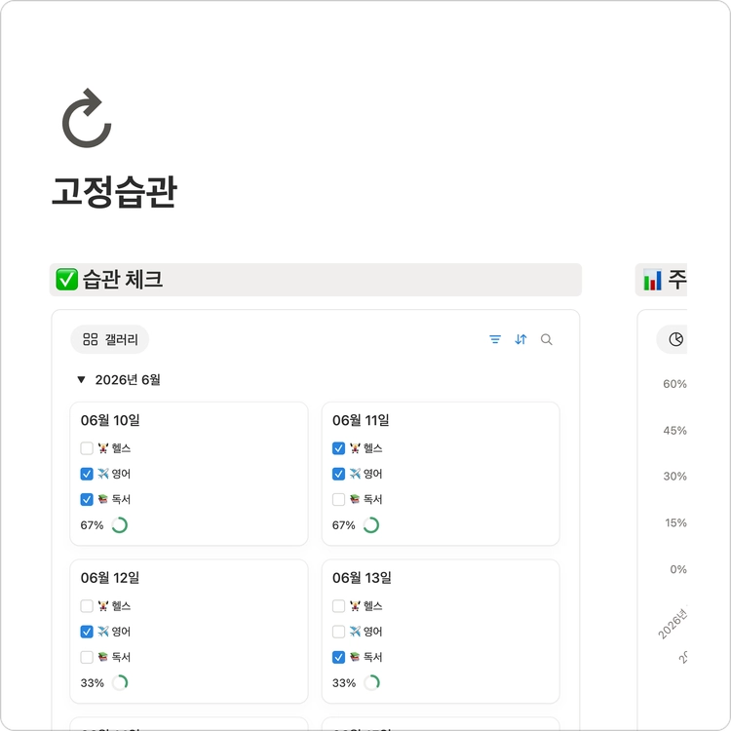Check 독서 on the 06월 12일 card
731x731 pixels.
[x=87, y=657]
